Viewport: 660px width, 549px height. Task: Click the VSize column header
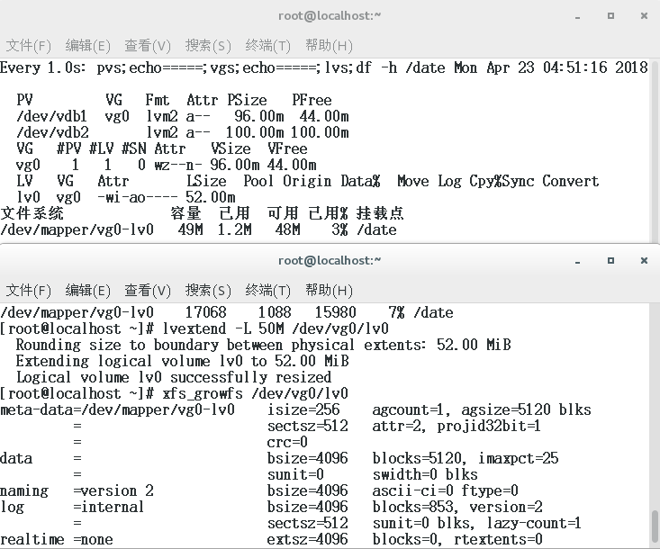coord(231,148)
